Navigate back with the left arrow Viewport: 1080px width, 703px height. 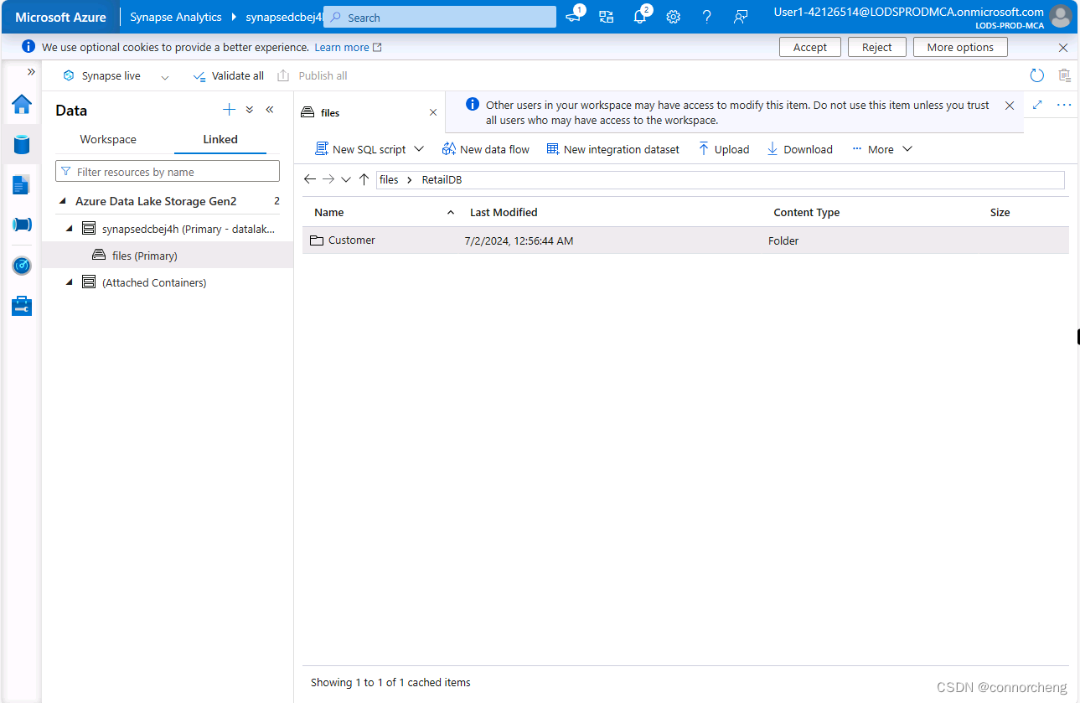[310, 179]
